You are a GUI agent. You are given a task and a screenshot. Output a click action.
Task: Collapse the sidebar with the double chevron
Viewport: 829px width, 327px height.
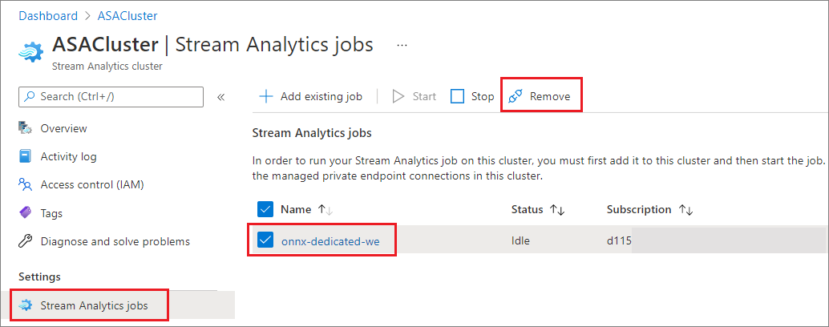click(221, 97)
